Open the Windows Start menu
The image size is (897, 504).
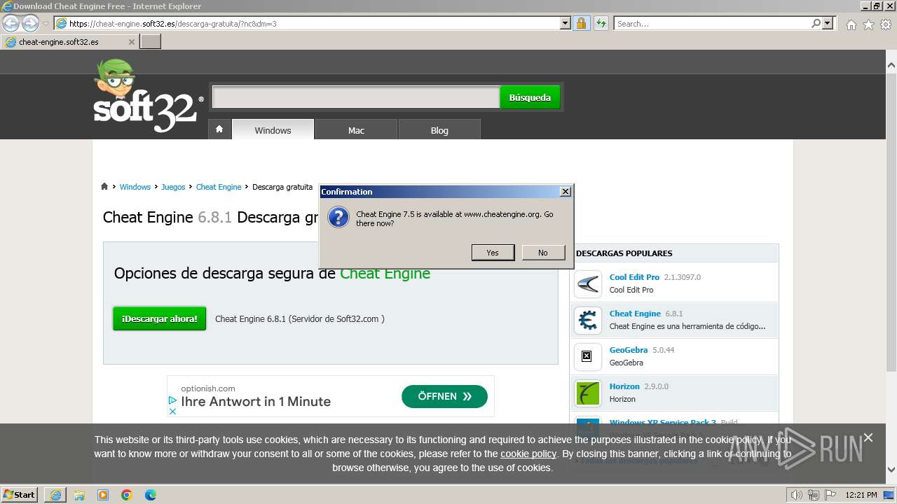[x=20, y=494]
